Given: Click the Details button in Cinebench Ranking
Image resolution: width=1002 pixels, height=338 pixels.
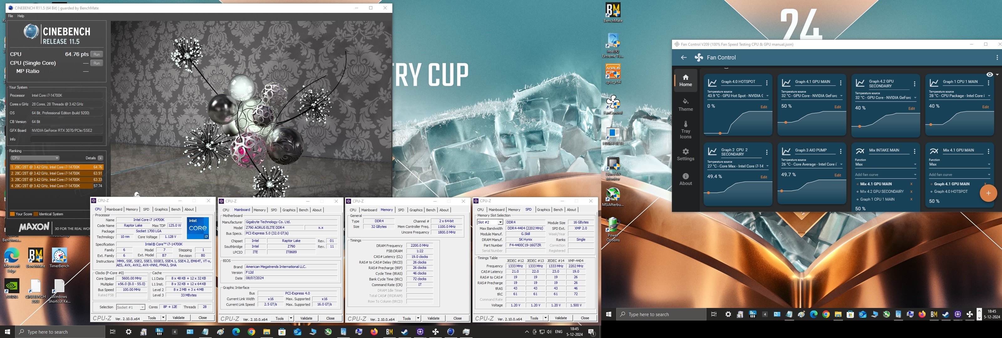Looking at the screenshot, I should click(100, 158).
